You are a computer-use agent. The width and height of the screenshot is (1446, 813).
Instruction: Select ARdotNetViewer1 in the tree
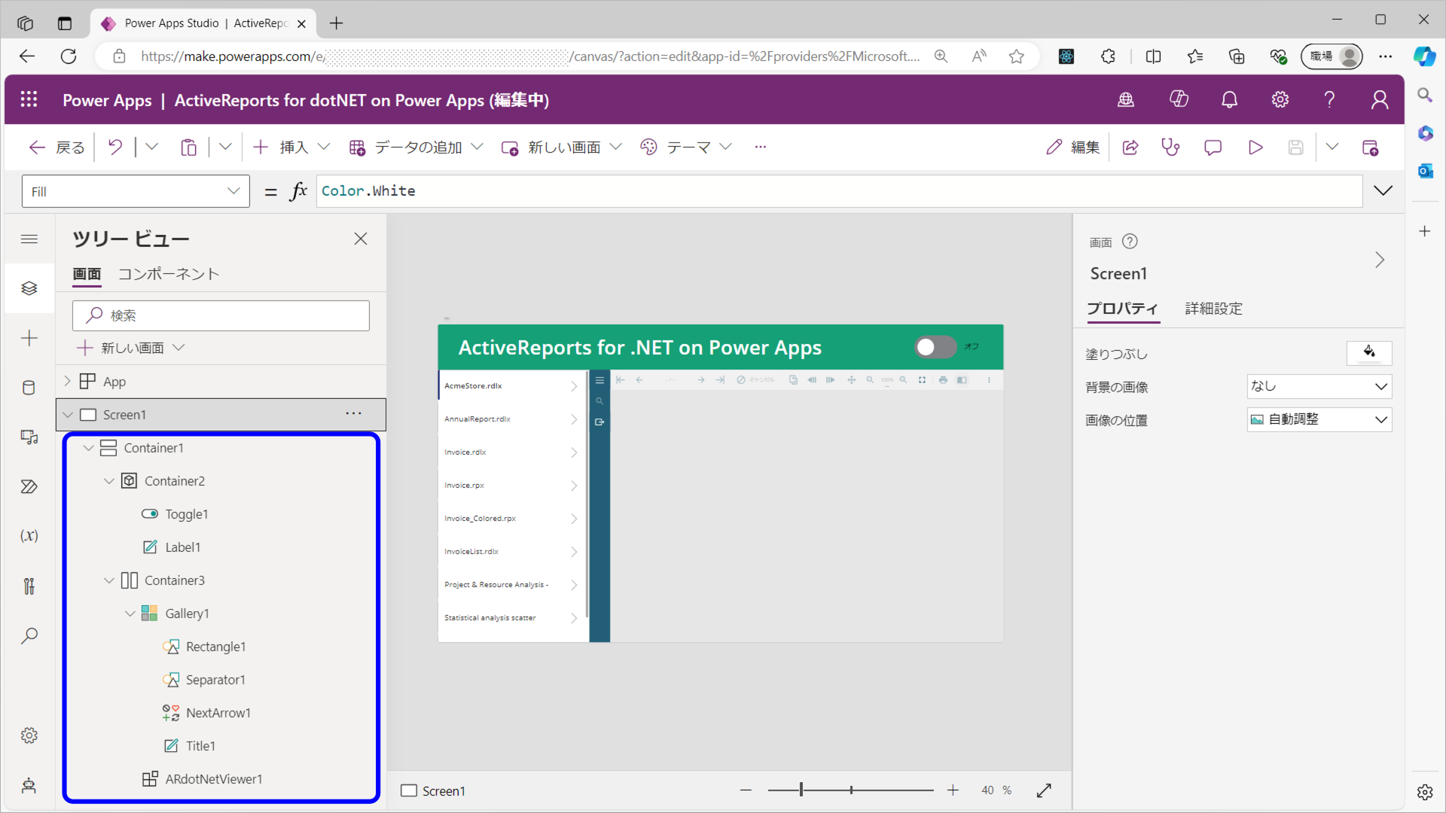214,779
